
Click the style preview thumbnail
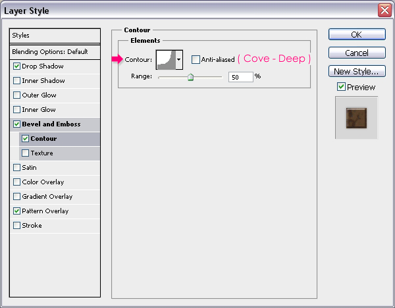pyautogui.click(x=356, y=117)
